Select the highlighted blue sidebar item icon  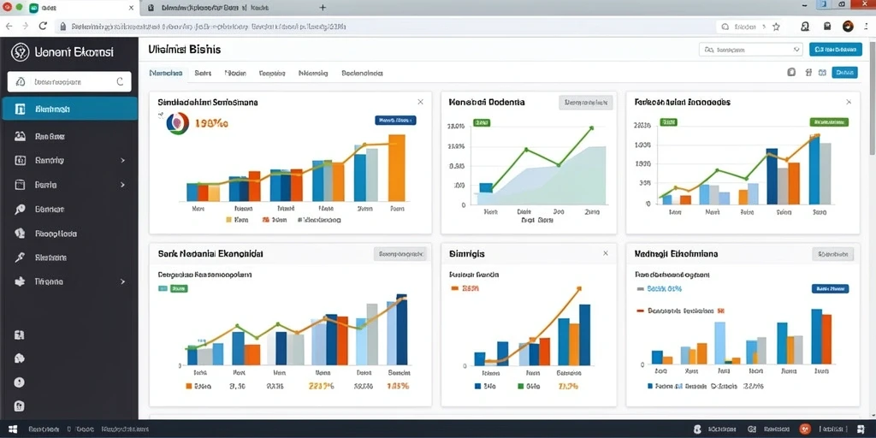pos(21,109)
